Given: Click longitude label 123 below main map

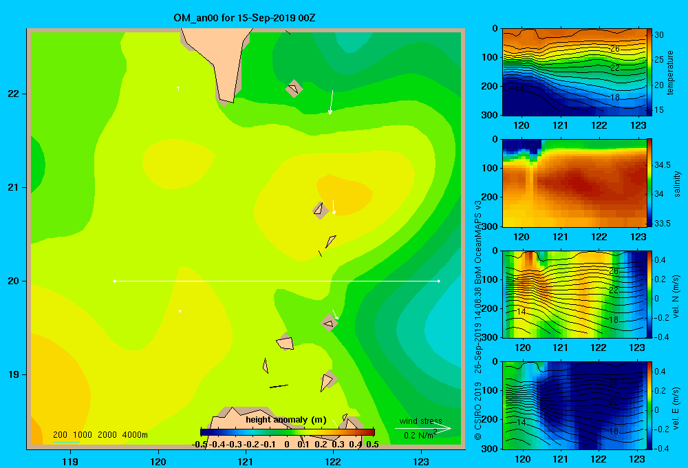Looking at the screenshot, I should [421, 461].
